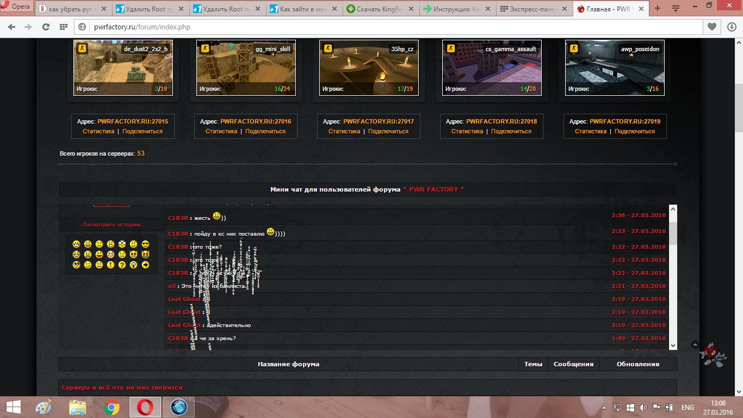Switch to the Скачать KingRoot tab
Viewport: 743px width, 418px height.
pyautogui.click(x=381, y=9)
